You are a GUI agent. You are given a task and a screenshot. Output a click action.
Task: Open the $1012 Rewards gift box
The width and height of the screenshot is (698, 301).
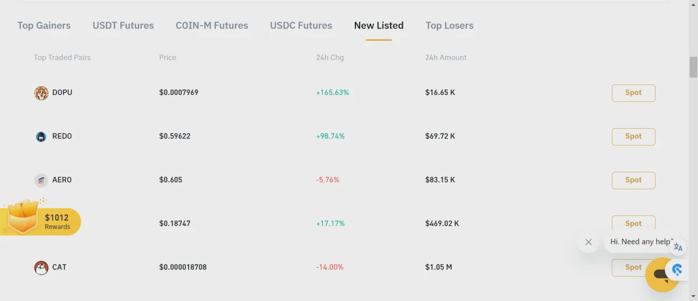tap(40, 219)
